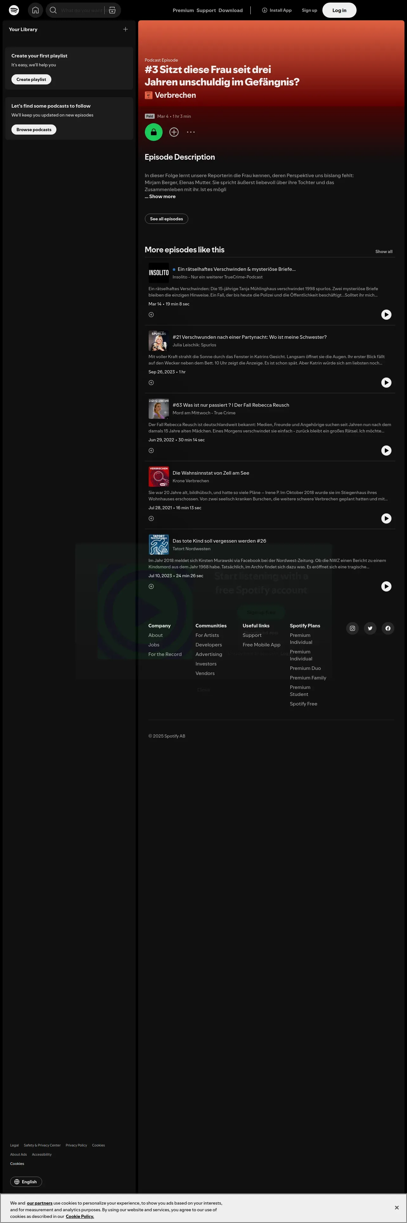
Task: Add Zell am See episode with plus icon
Action: (x=151, y=518)
